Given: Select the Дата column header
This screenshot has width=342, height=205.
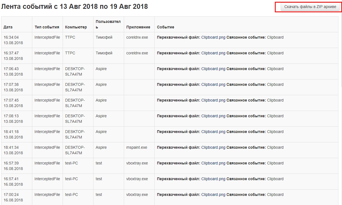Looking at the screenshot, I should click(8, 27).
